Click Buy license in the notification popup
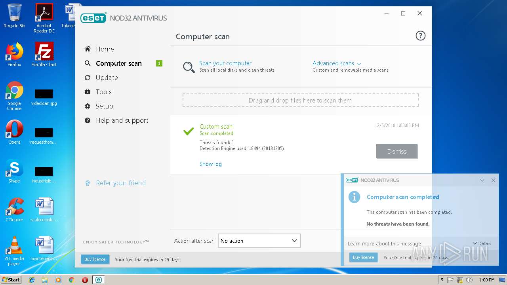The image size is (507, 285). [363, 257]
